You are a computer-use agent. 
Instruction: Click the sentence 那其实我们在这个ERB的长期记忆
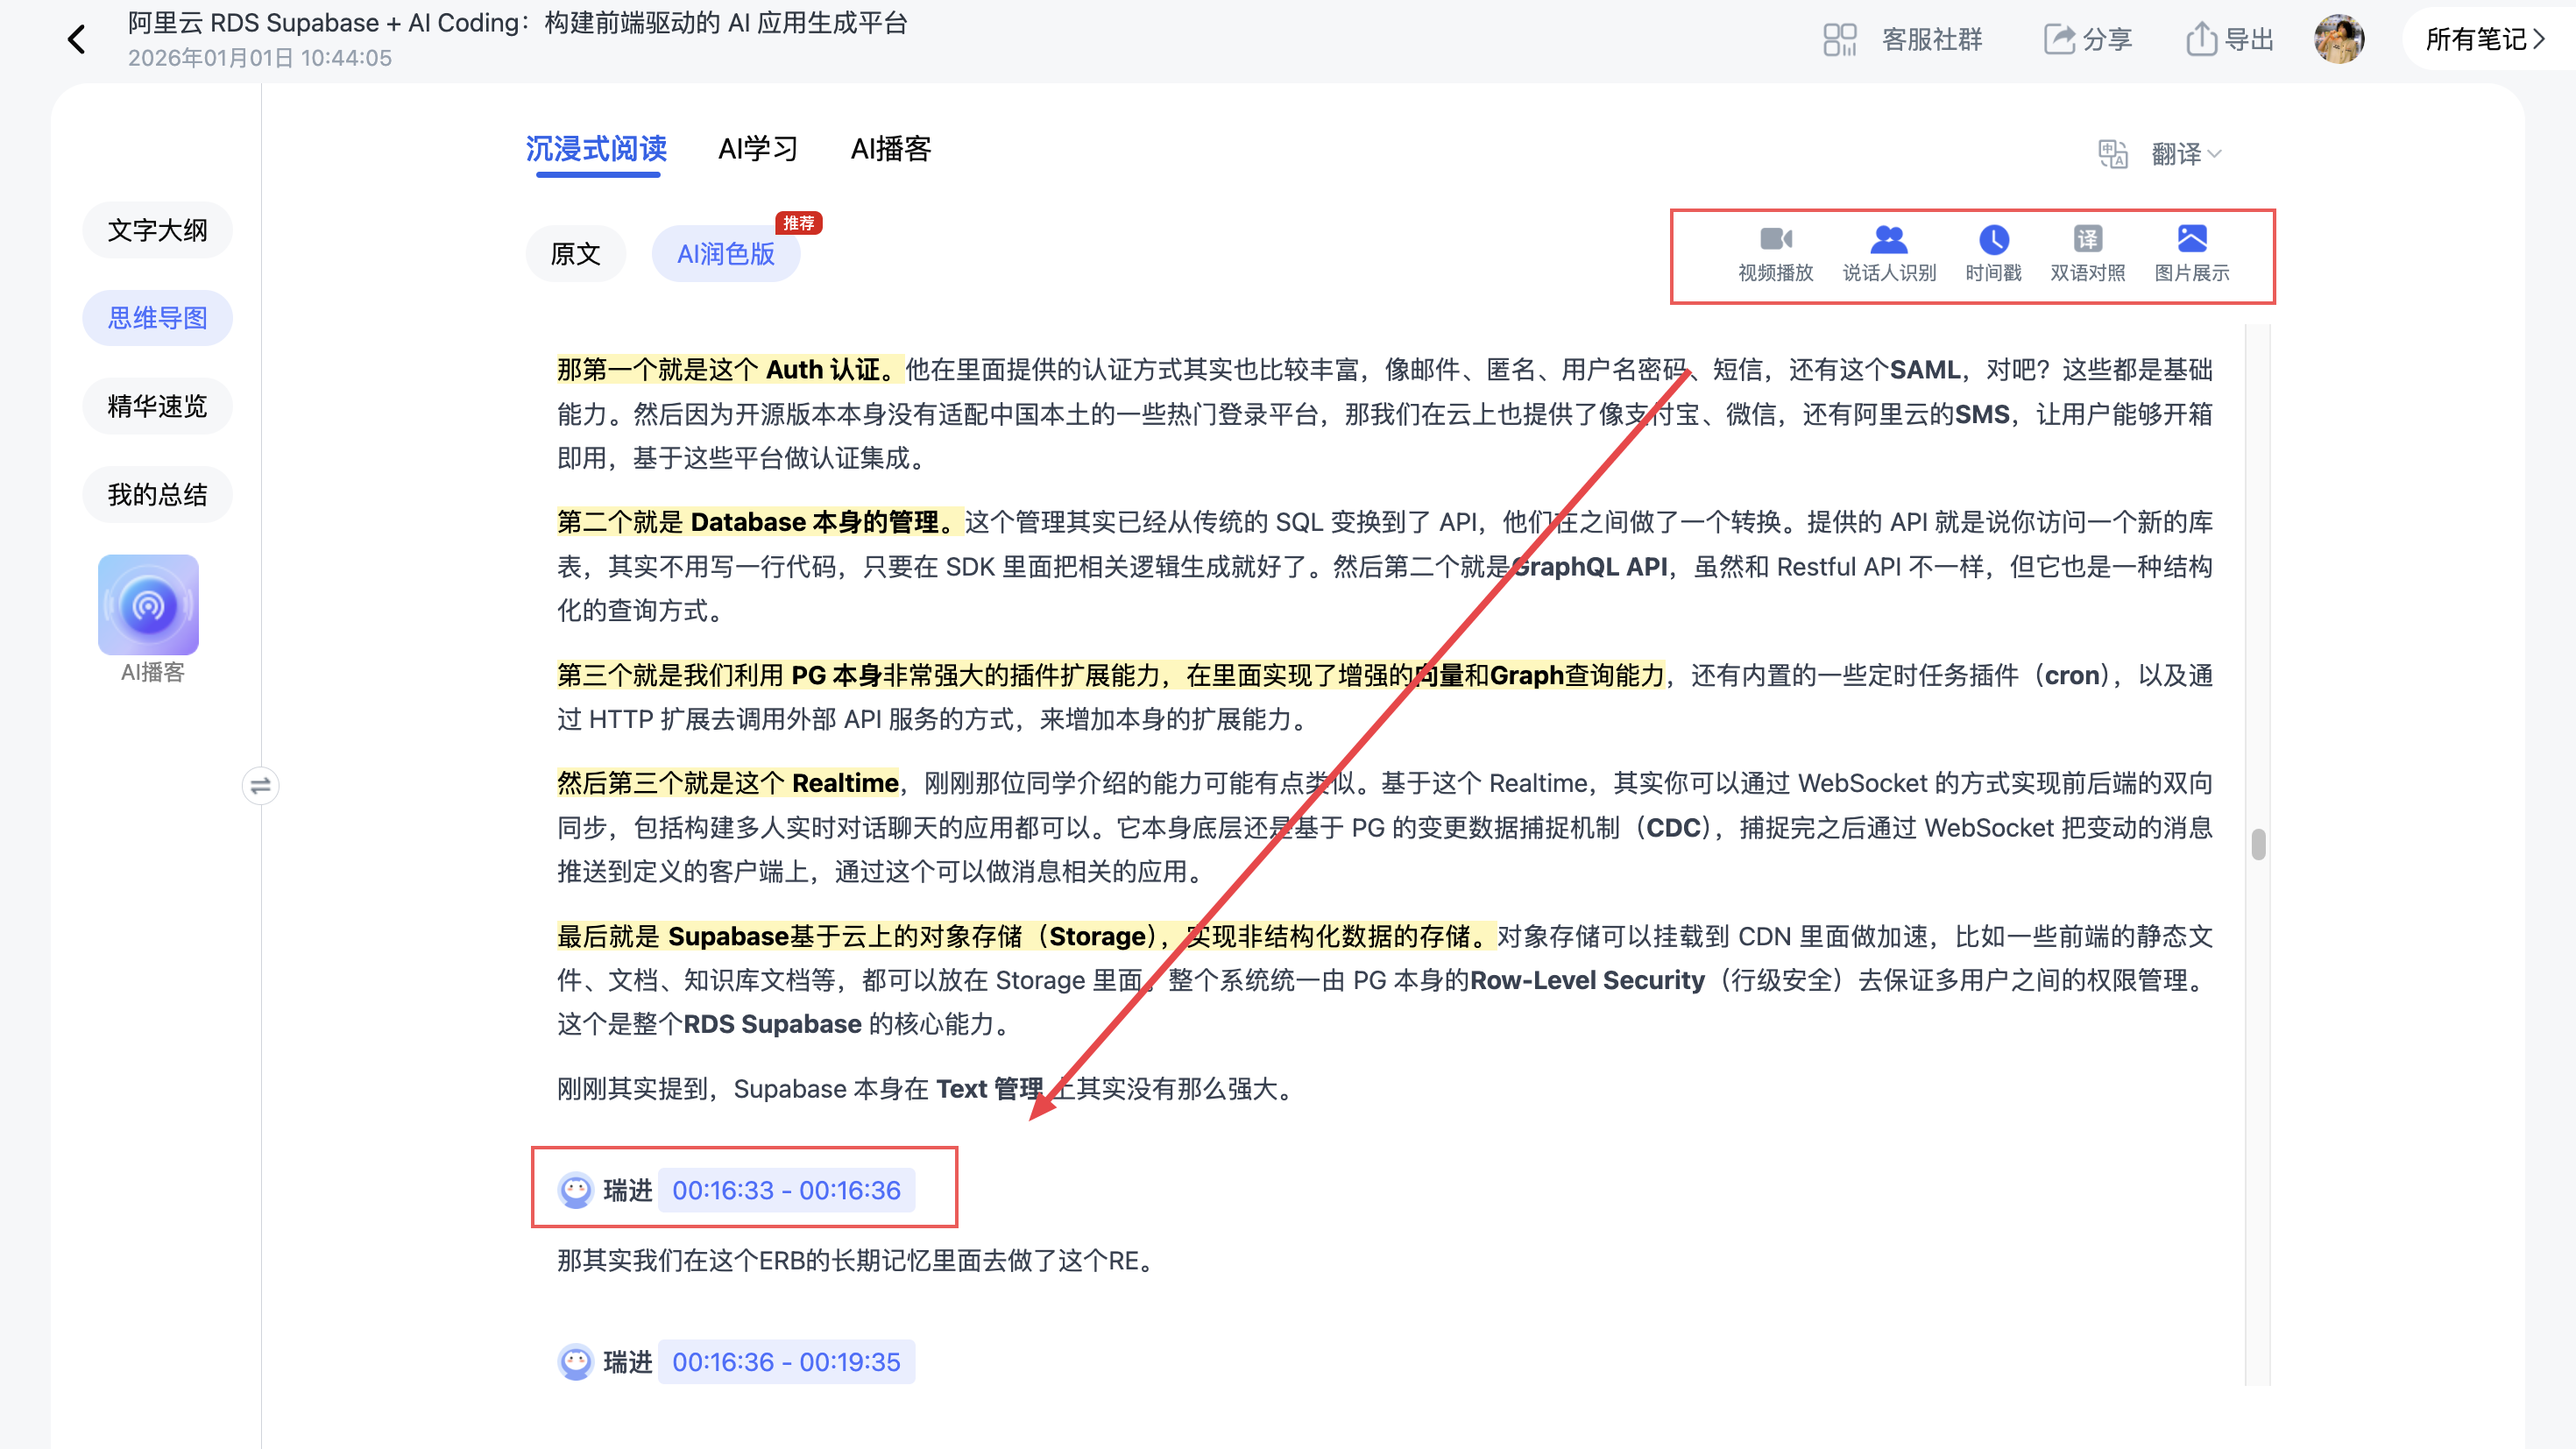click(x=858, y=1260)
